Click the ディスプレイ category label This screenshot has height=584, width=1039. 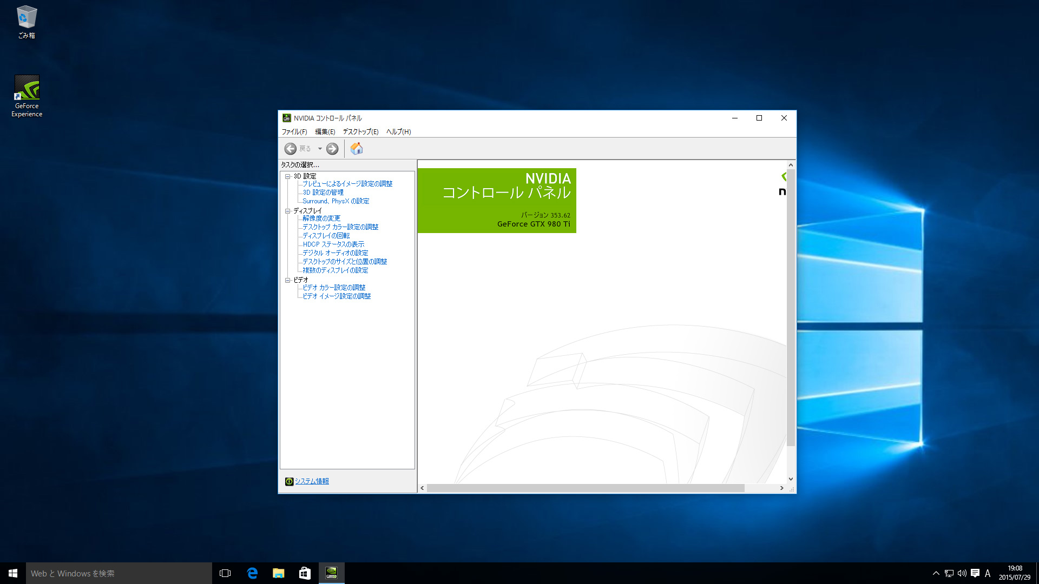(307, 211)
